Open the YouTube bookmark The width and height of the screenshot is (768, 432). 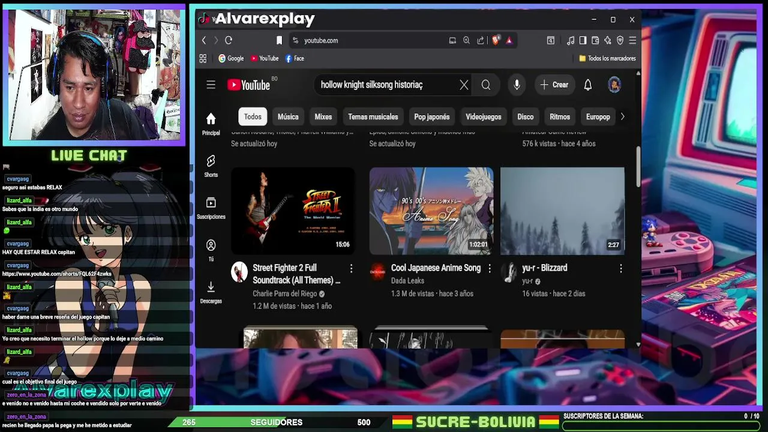265,58
